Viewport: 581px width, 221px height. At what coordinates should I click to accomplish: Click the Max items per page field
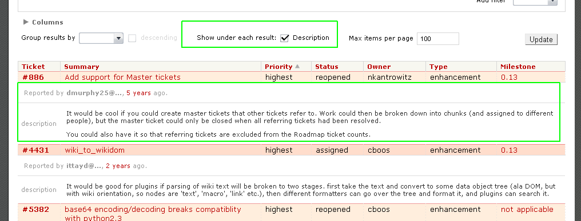click(438, 38)
